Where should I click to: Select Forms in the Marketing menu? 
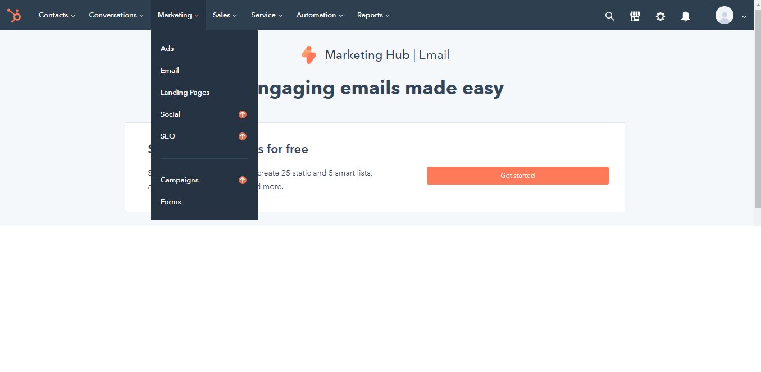[171, 201]
